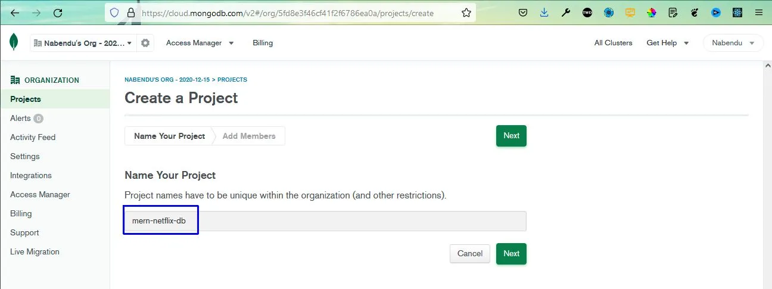
Task: Click the GNOME footprint extension icon
Action: [x=695, y=13]
